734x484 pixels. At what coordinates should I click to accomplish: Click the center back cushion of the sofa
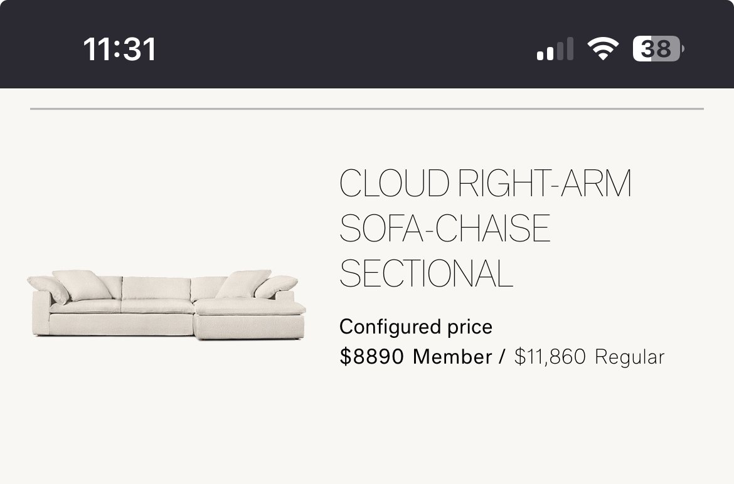(x=156, y=288)
